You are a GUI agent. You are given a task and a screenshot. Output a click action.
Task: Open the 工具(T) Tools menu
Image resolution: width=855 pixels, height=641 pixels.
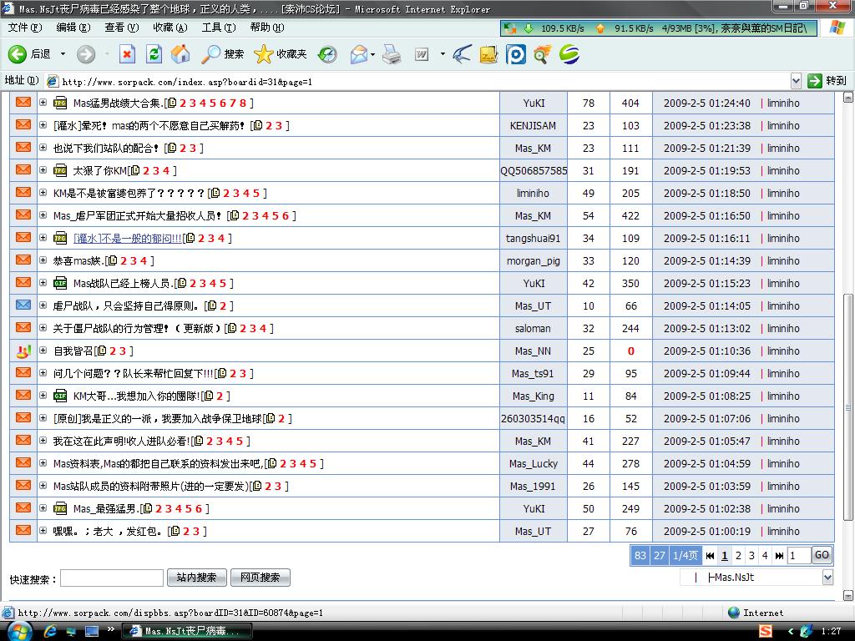(x=218, y=28)
